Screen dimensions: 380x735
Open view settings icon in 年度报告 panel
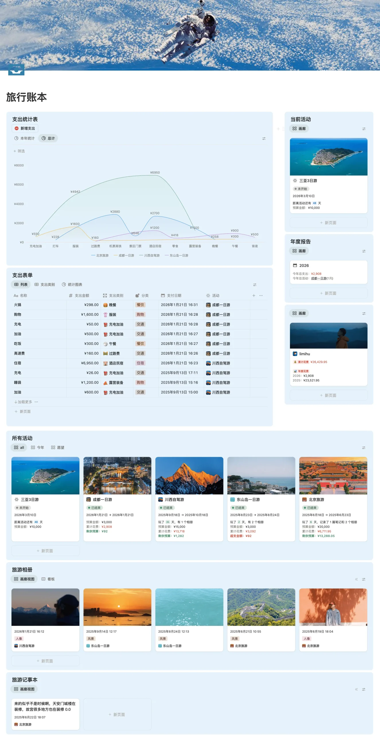pos(364,251)
